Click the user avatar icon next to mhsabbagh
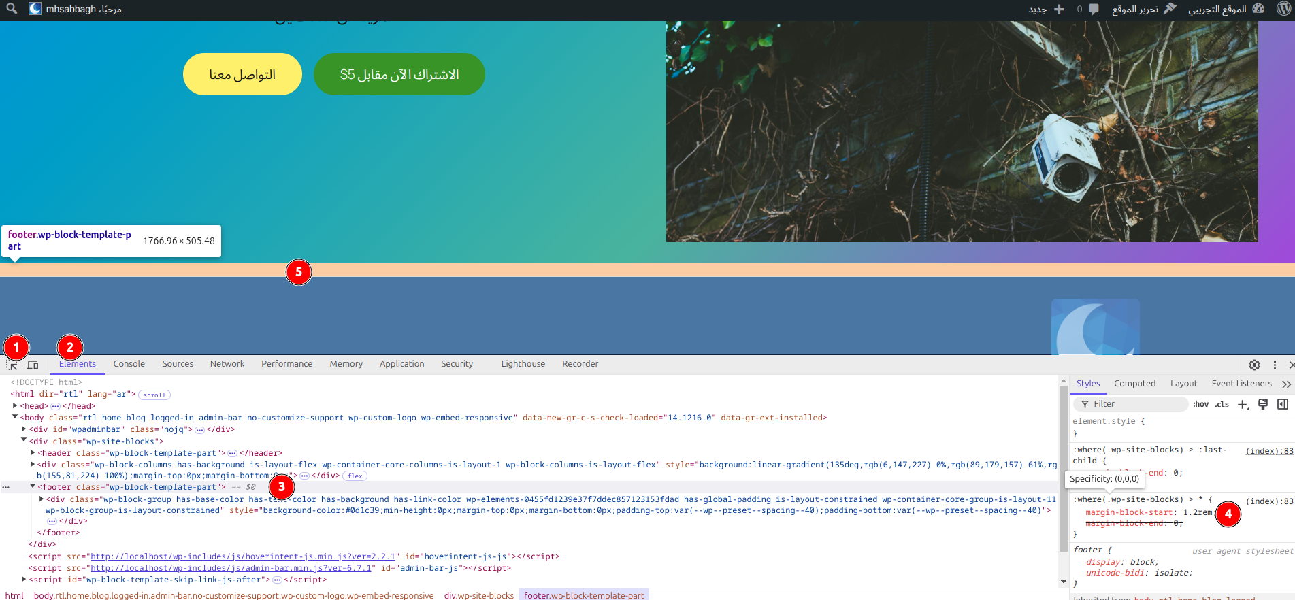1295x600 pixels. 35,9
